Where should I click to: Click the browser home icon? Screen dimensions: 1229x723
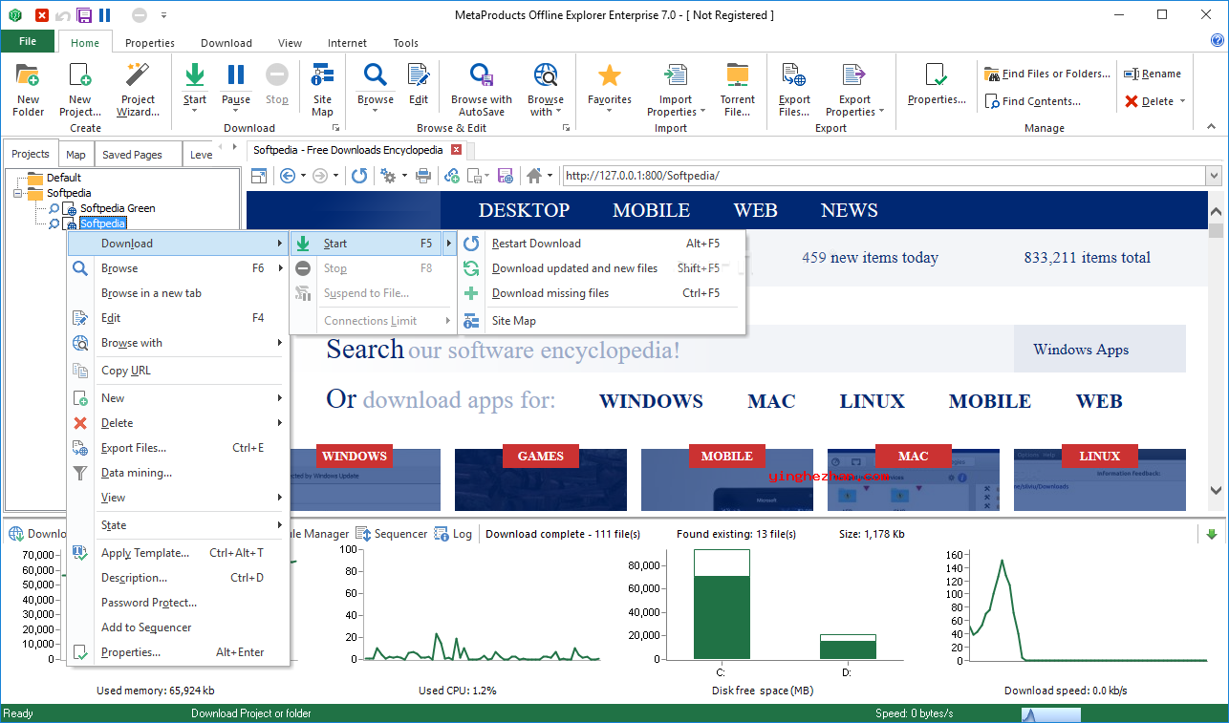[534, 176]
